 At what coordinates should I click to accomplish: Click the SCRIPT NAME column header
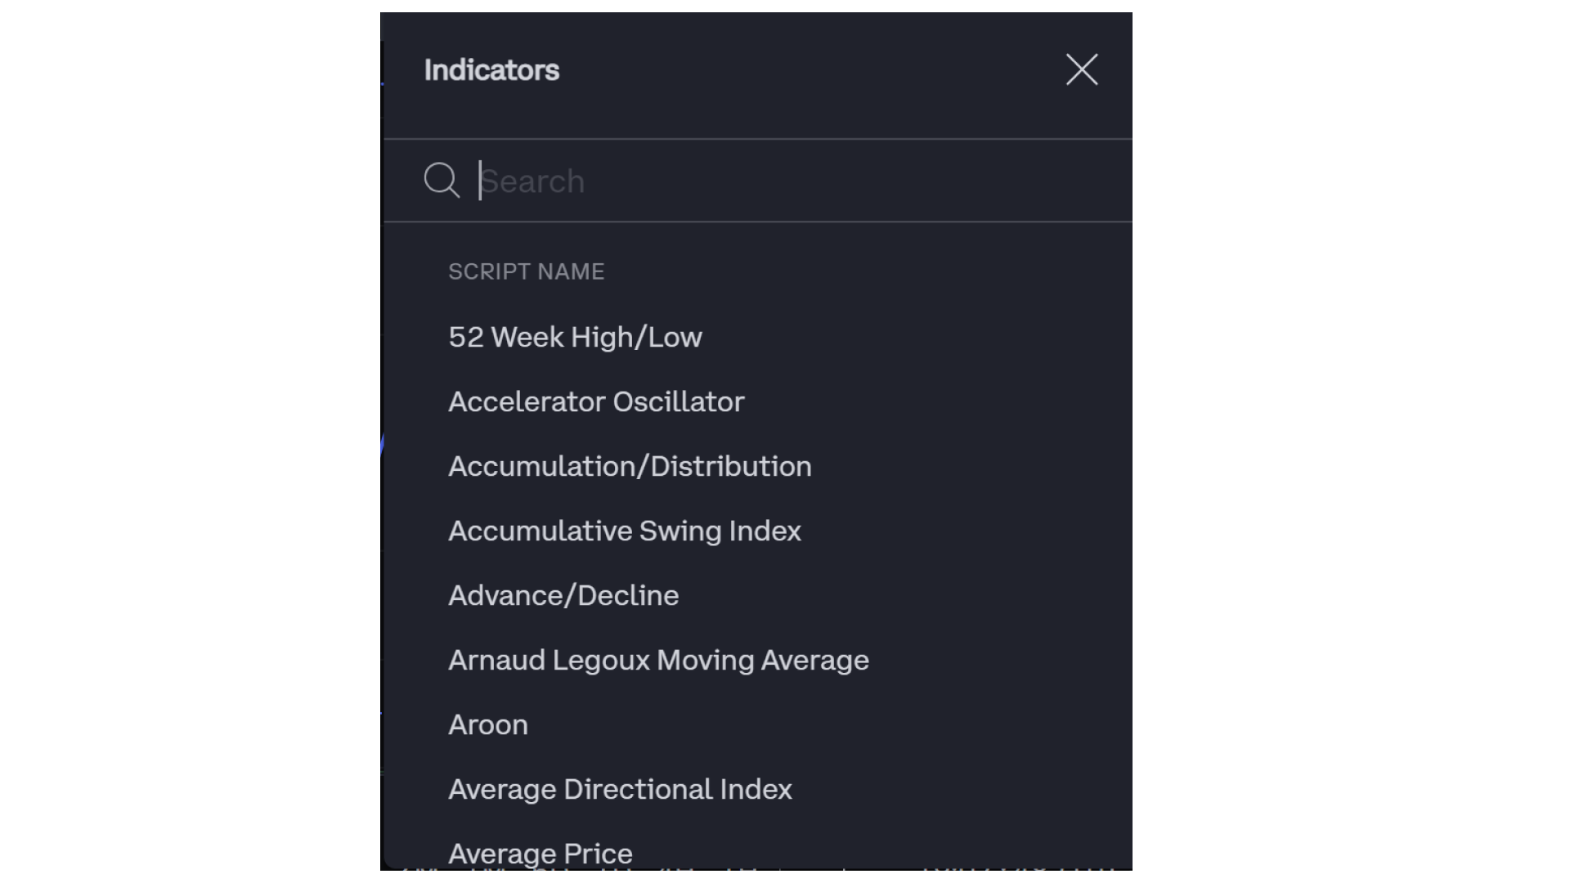tap(526, 271)
